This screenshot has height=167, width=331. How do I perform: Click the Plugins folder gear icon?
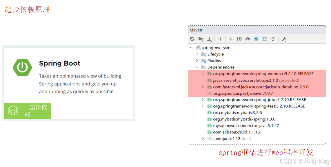coord(204,61)
